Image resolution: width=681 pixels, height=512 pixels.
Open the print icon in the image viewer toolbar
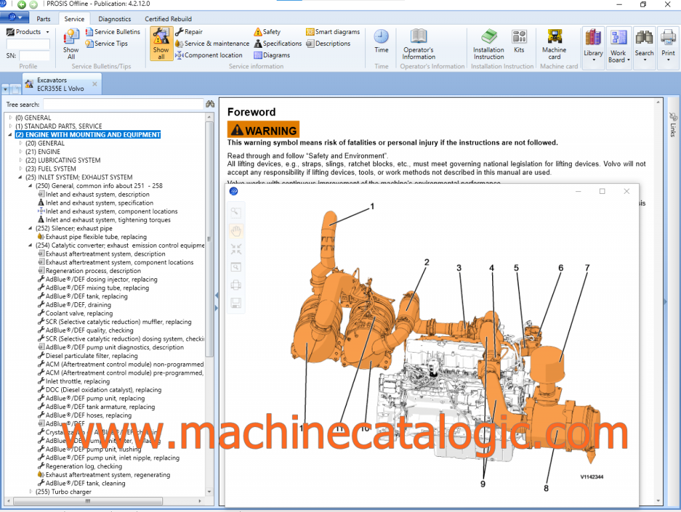pyautogui.click(x=235, y=285)
